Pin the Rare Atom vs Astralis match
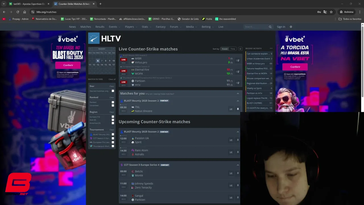The image size is (364, 205). point(238,152)
